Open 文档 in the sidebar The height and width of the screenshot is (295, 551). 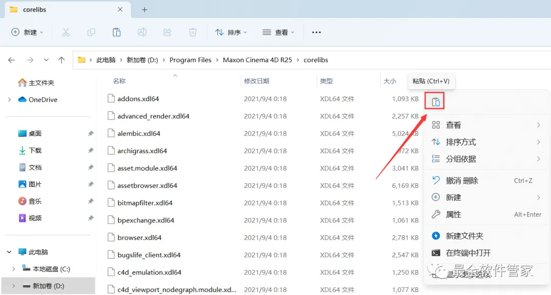point(30,167)
